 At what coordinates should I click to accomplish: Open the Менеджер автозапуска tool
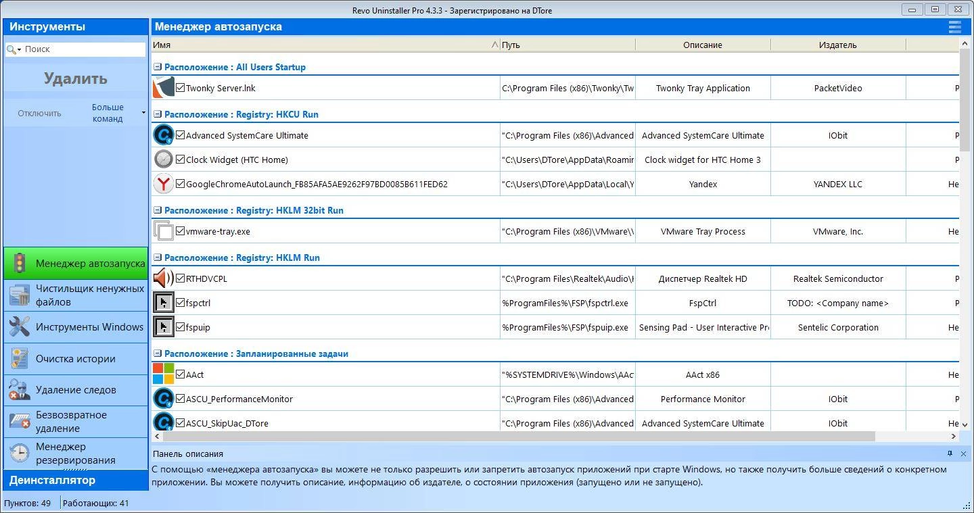76,264
